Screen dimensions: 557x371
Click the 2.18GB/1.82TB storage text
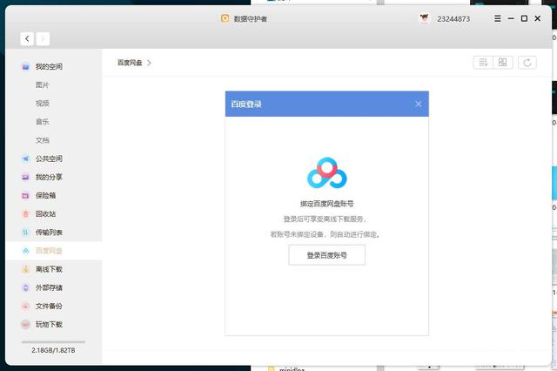[53, 350]
